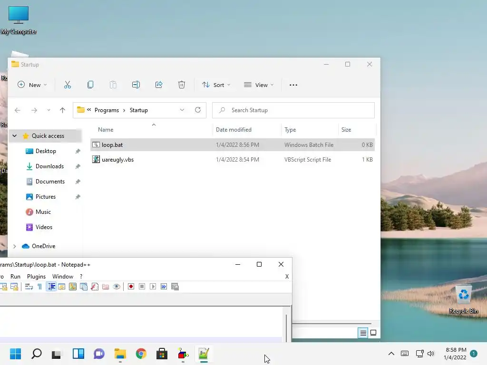This screenshot has height=365, width=487.
Task: Open Chrome from the taskbar
Action: click(141, 354)
